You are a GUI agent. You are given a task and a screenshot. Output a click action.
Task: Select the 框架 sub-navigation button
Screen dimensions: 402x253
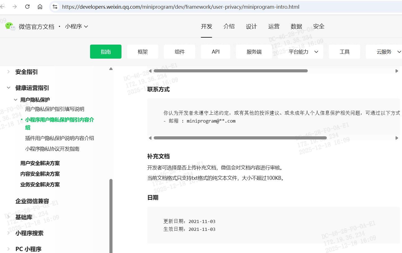(143, 52)
